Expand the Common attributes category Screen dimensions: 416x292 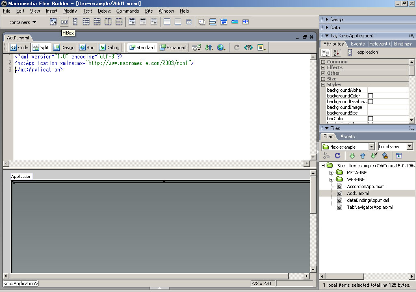coord(323,62)
